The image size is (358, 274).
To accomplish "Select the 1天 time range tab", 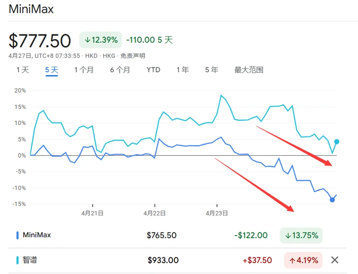I will (x=22, y=70).
